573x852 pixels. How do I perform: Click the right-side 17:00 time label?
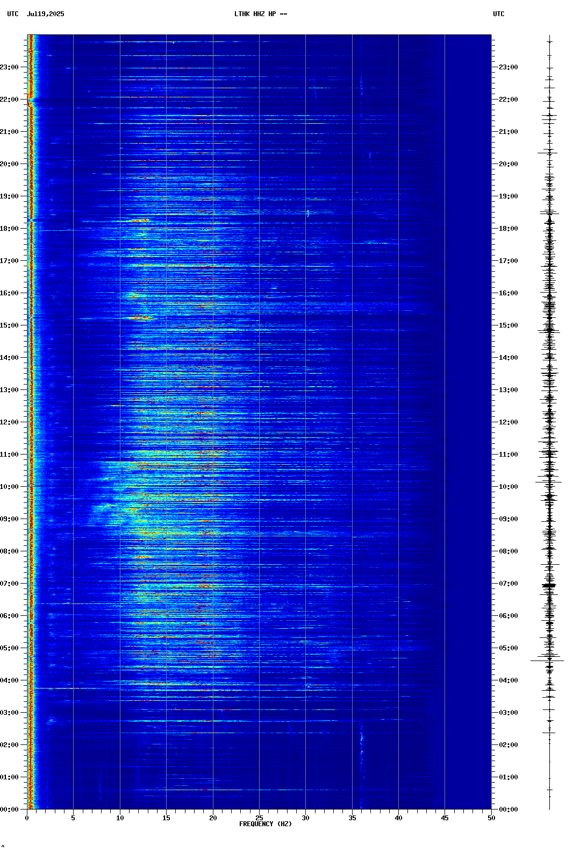pyautogui.click(x=508, y=261)
